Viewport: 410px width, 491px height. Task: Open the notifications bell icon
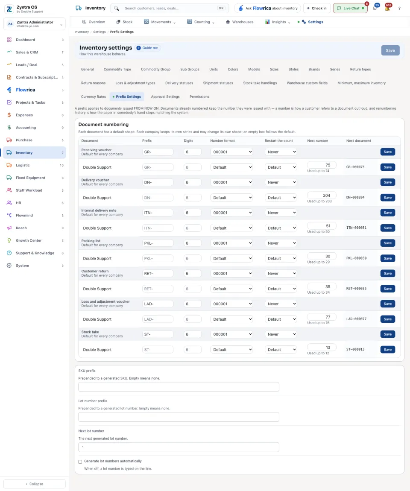(x=387, y=8)
